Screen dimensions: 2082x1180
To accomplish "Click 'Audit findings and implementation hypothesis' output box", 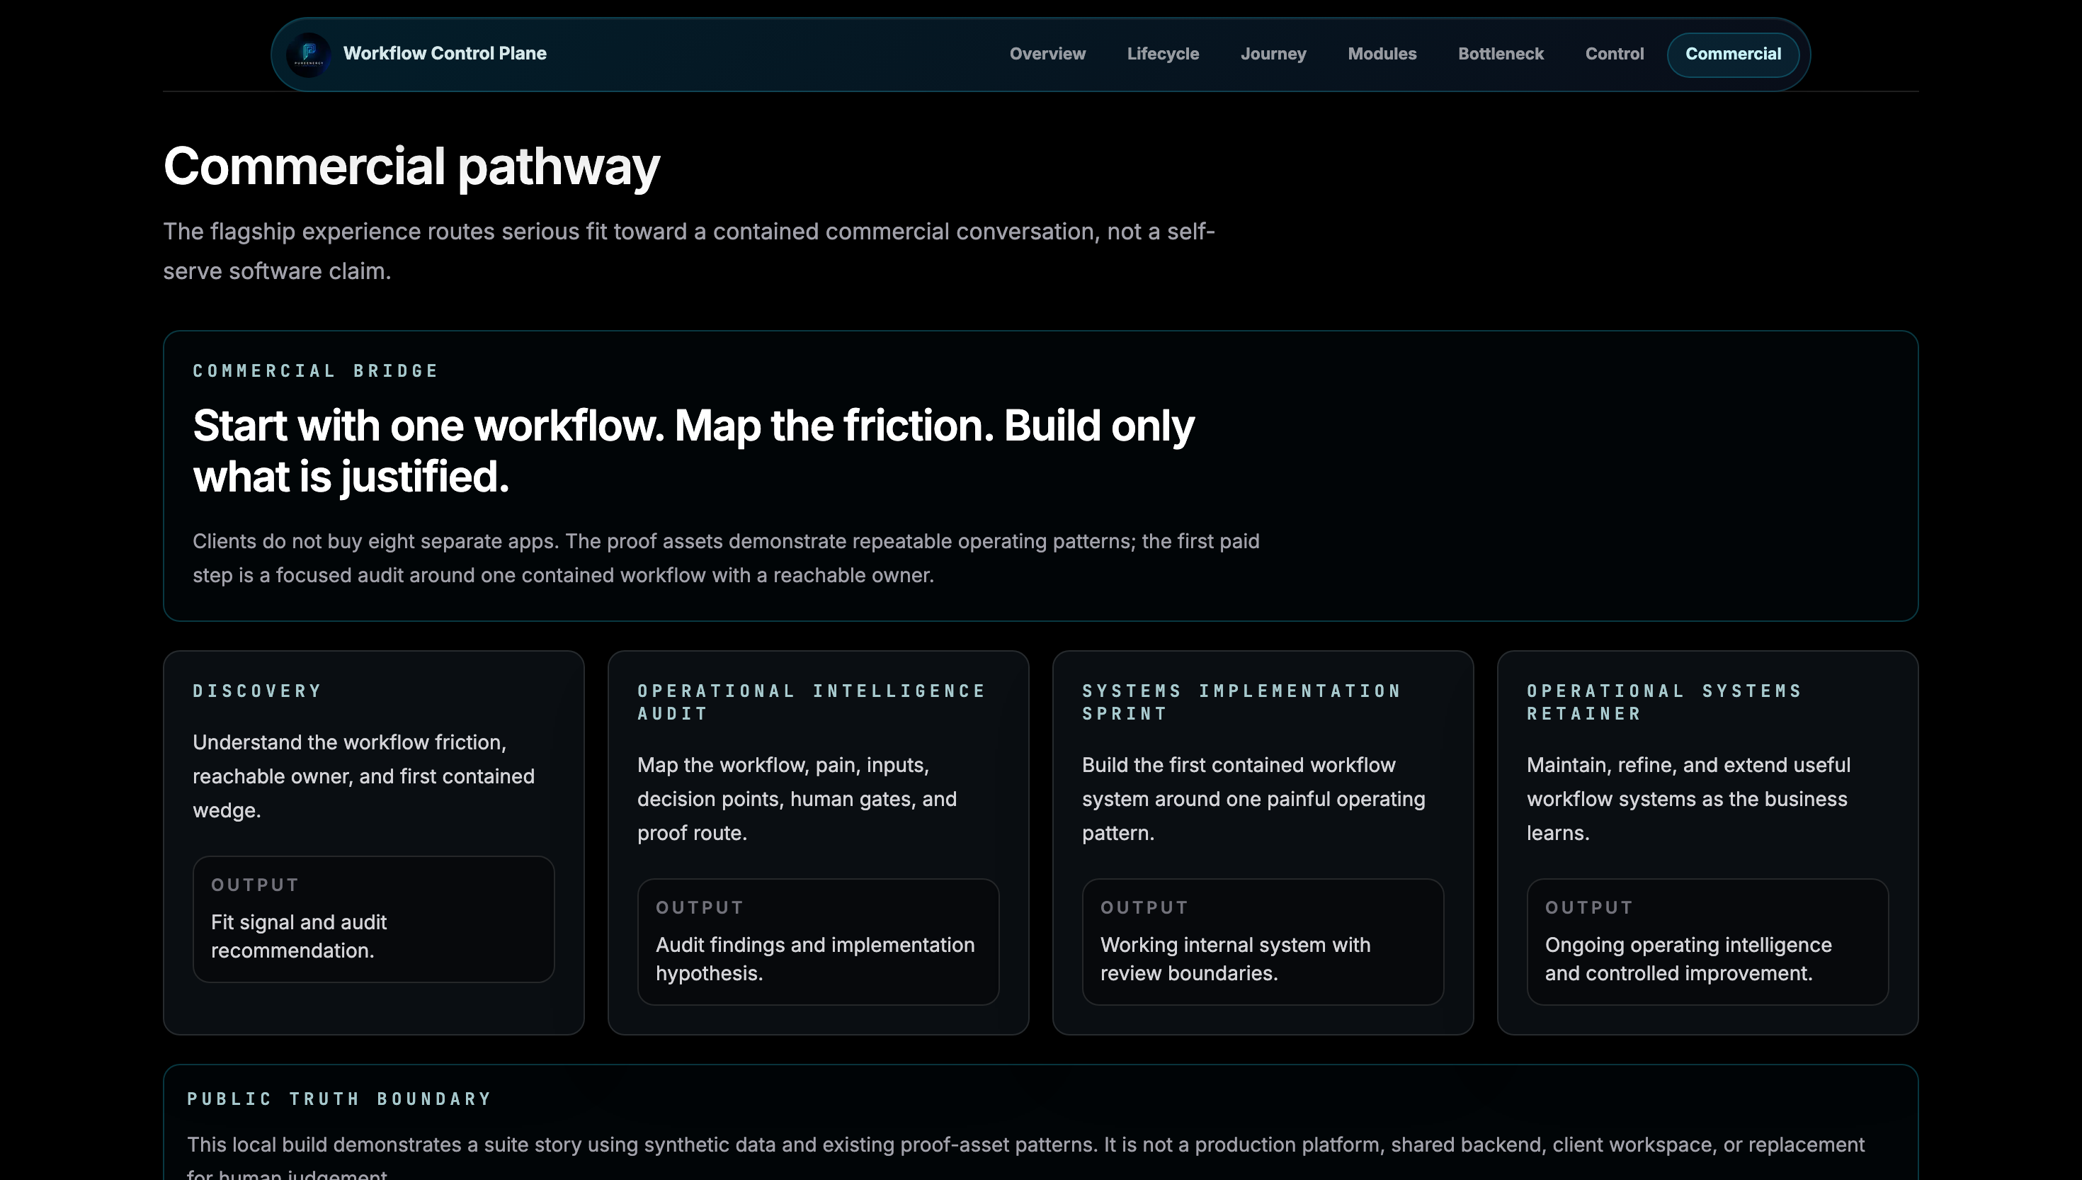I will coord(818,943).
